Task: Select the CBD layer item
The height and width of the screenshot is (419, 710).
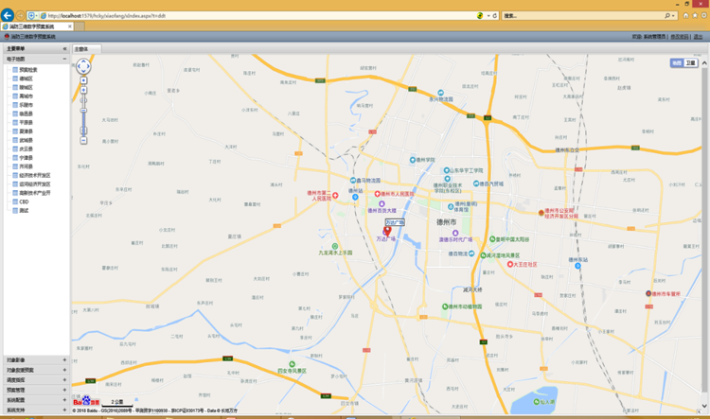Action: (24, 201)
